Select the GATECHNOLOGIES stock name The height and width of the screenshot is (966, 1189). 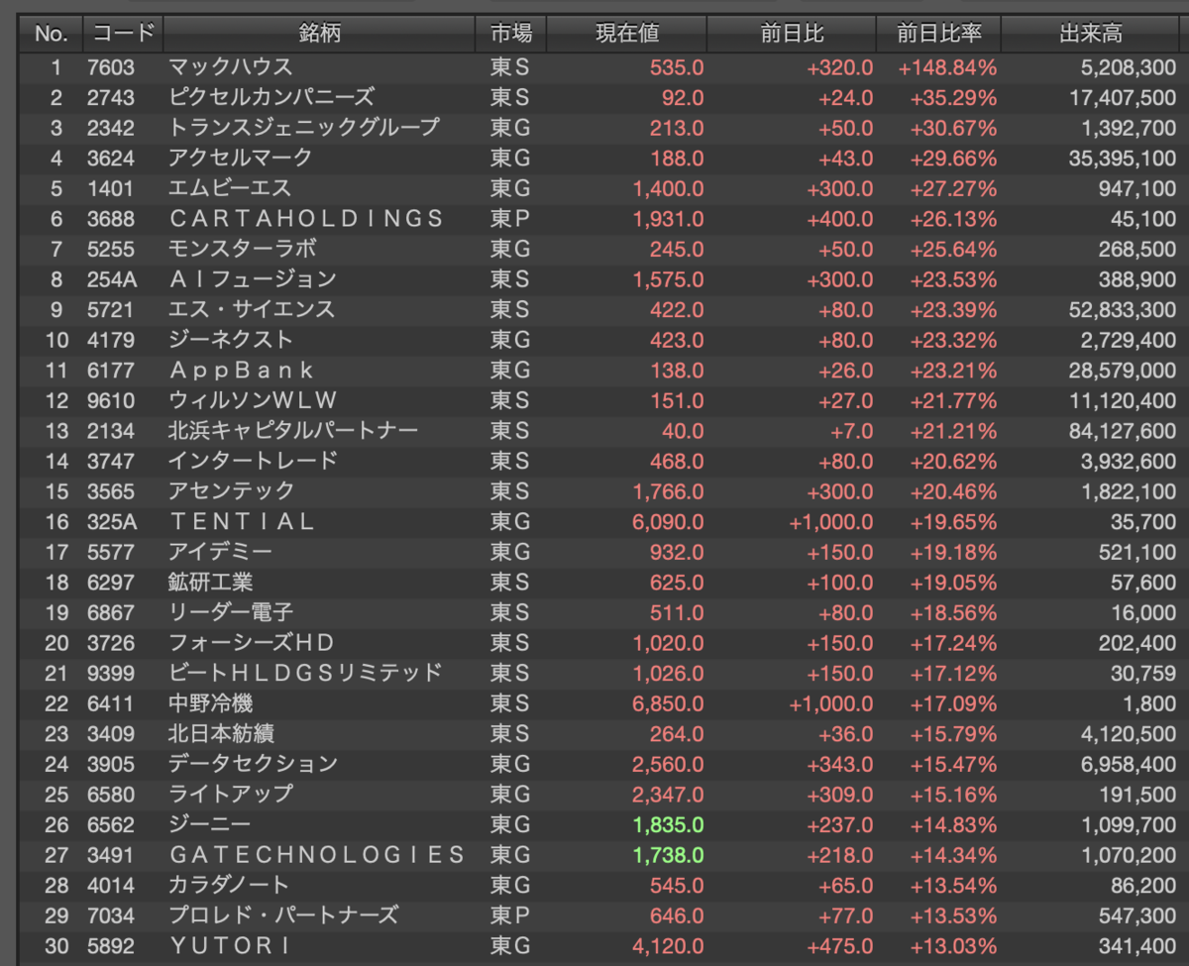coord(317,854)
